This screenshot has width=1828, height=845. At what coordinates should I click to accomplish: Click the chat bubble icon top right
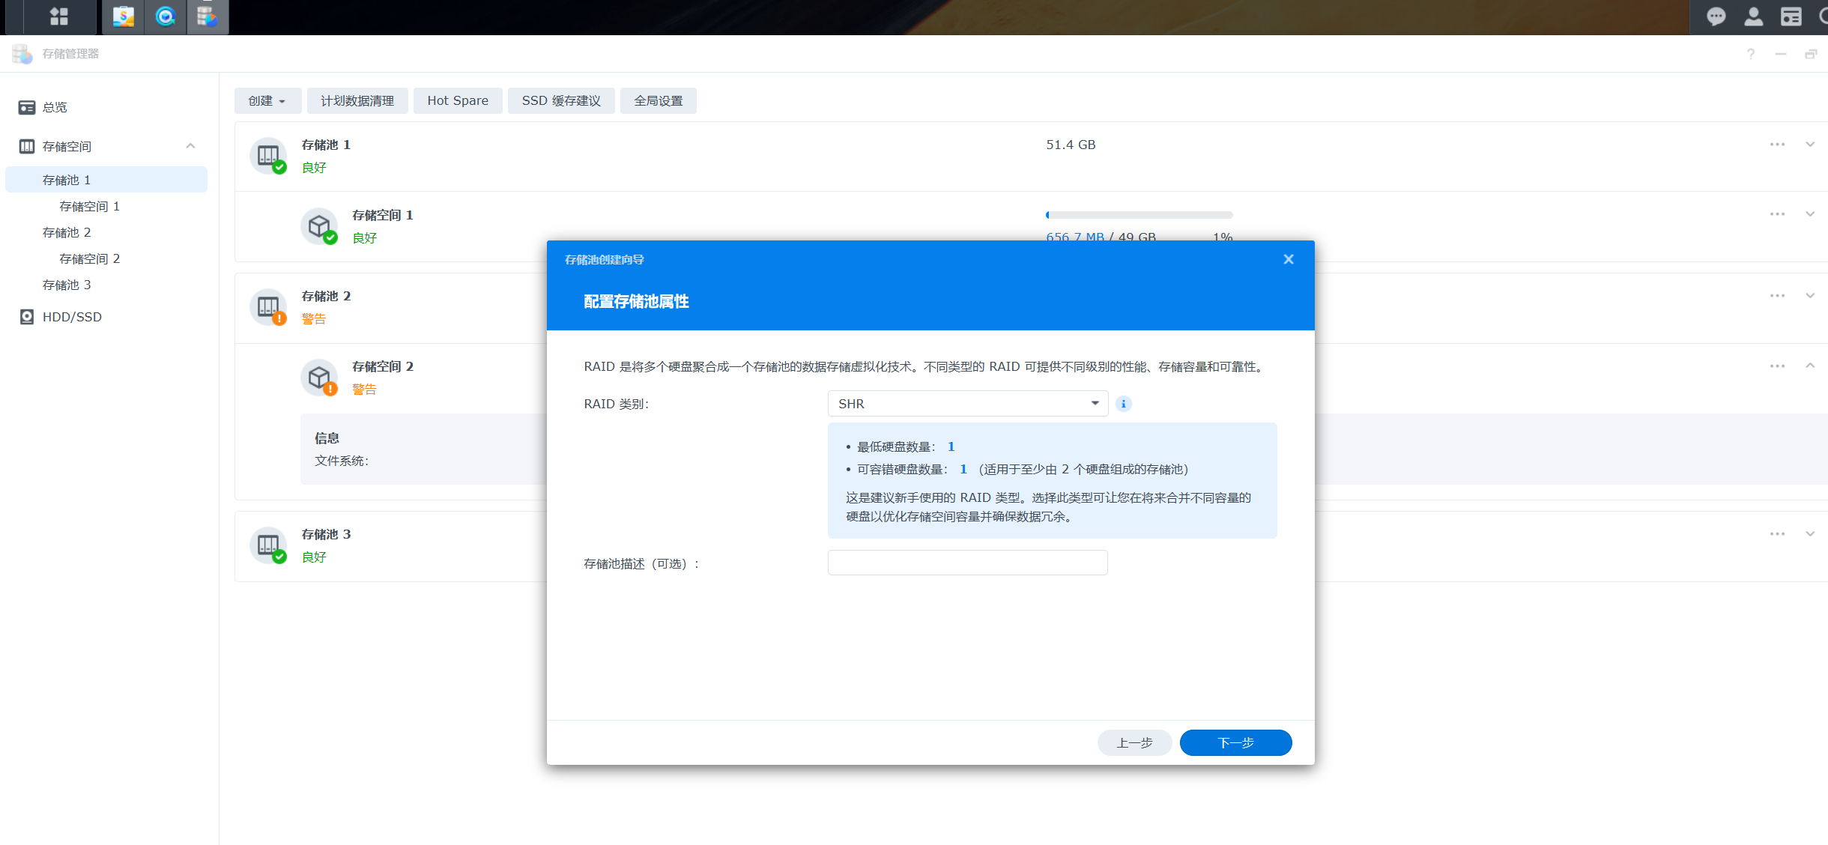point(1716,16)
